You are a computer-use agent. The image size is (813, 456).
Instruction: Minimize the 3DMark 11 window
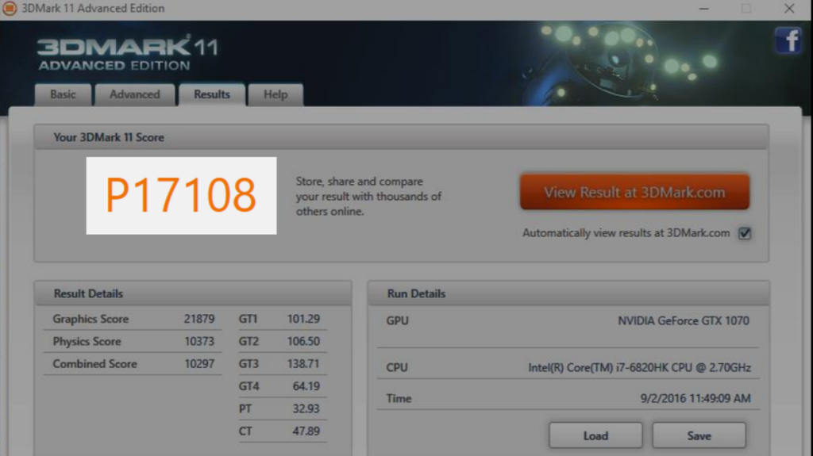[703, 9]
